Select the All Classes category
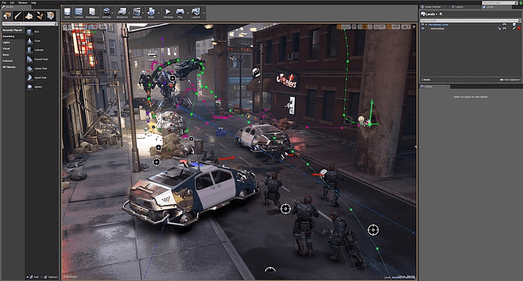The width and height of the screenshot is (523, 281). [9, 66]
